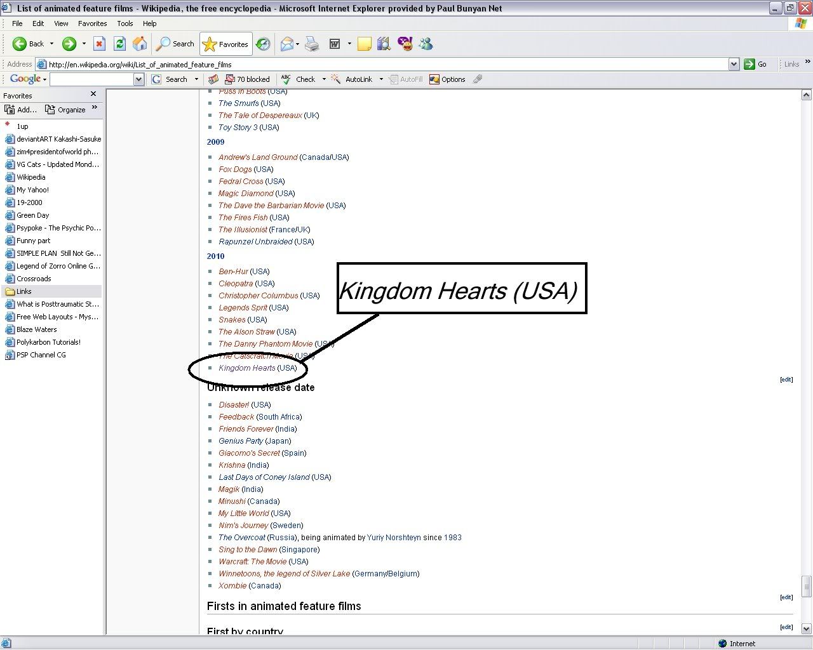Launch the Yahoo Messenger icon
The image size is (813, 650).
(x=405, y=44)
